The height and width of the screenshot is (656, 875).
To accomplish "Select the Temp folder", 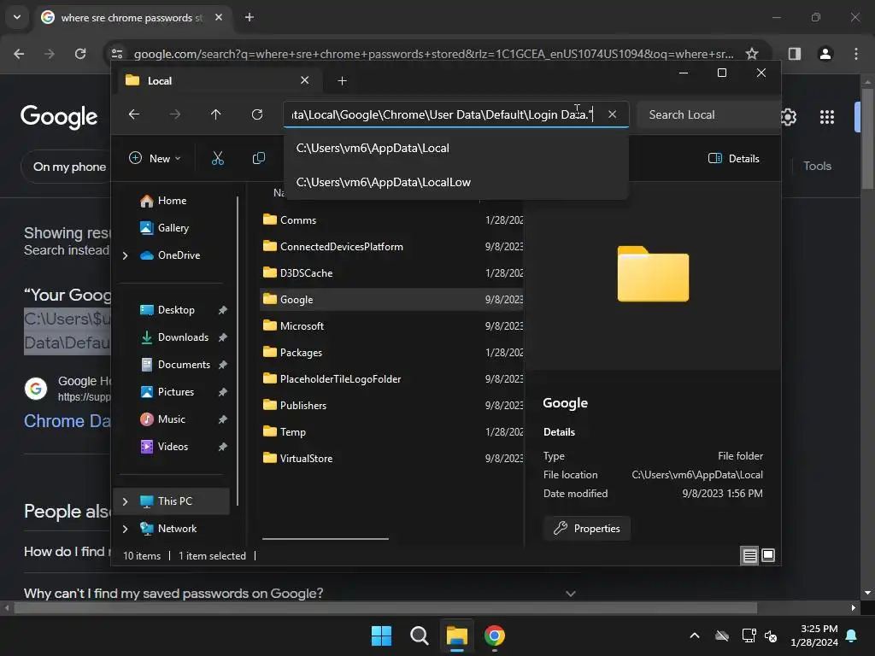I will 391,431.
